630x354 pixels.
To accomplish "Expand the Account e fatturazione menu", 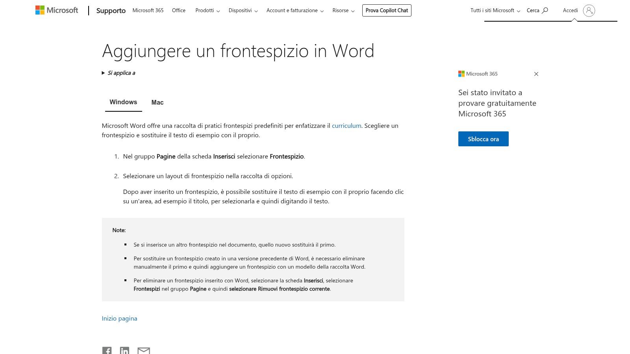I will 295,11.
